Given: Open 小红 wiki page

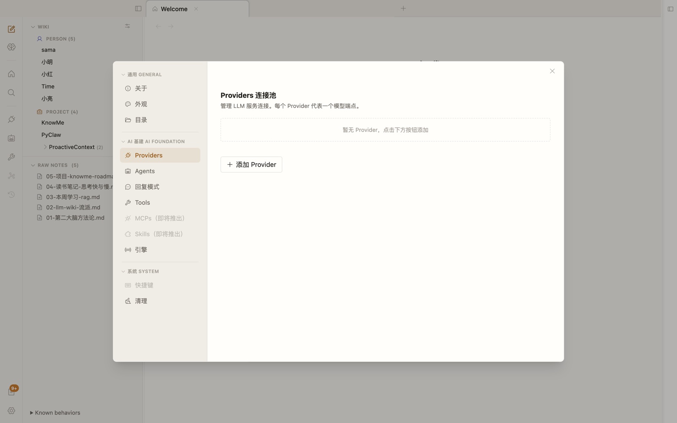Looking at the screenshot, I should pyautogui.click(x=47, y=74).
